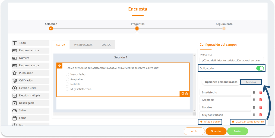The image size is (275, 138).
Task: Select the Muy satisfactoria radio button
Action: pos(67,89)
